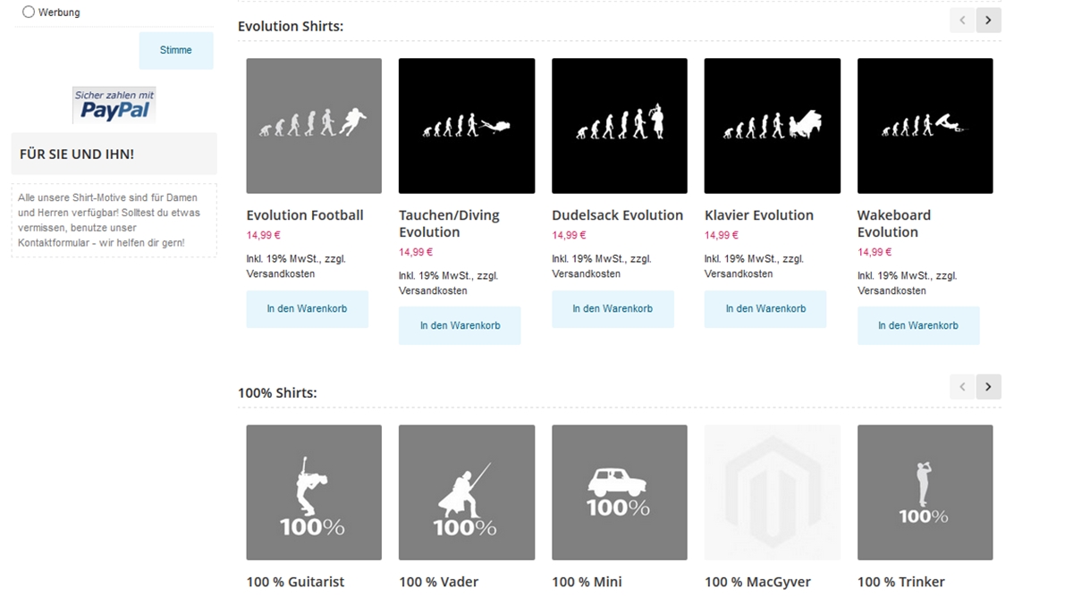Go to next Evolution Shirts slide

click(988, 20)
